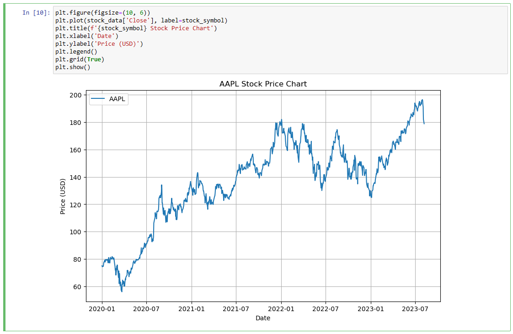
Task: Click the chart title AAPL Stock Price Chart
Action: [263, 84]
